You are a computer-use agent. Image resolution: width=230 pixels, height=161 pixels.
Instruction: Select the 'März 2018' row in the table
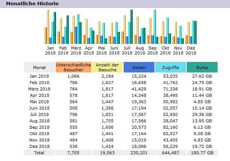tap(39, 89)
